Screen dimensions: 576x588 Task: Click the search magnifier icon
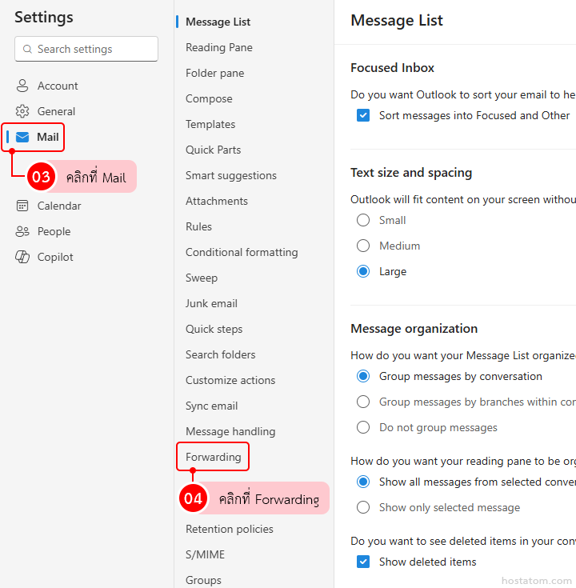(27, 49)
